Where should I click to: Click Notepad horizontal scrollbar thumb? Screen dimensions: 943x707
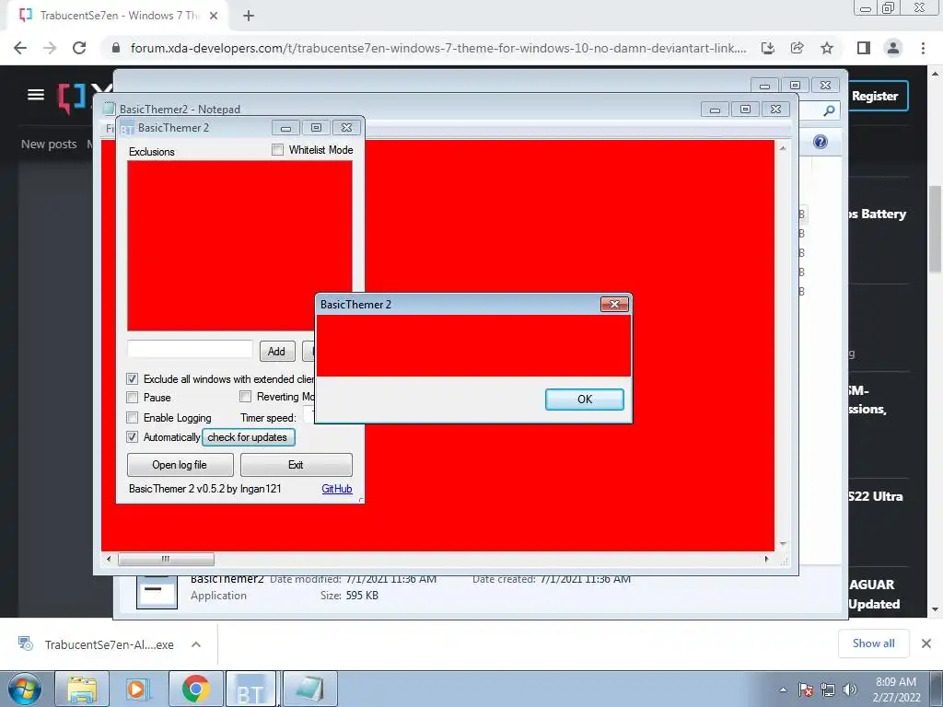(166, 559)
